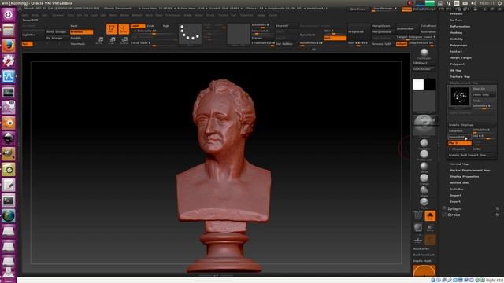Image resolution: width=504 pixels, height=283 pixels.
Task: Expand the Deformation section
Action: point(460,26)
